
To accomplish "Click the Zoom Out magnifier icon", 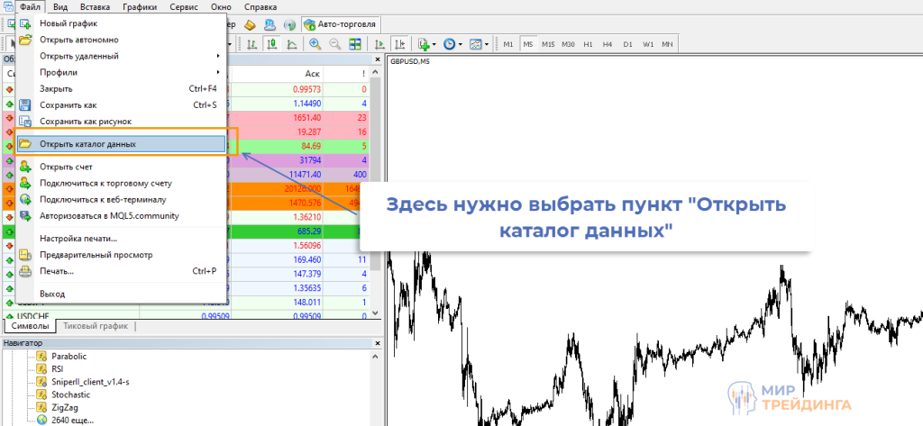I will click(334, 43).
